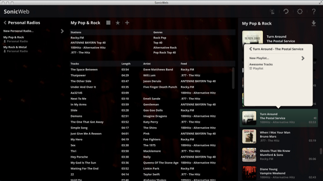
Task: Expand New Playlist arrow in the popup
Action: coord(303,58)
